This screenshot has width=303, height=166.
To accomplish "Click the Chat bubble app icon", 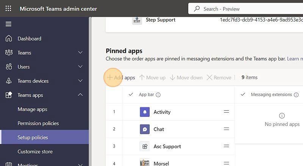I will click(x=145, y=129).
